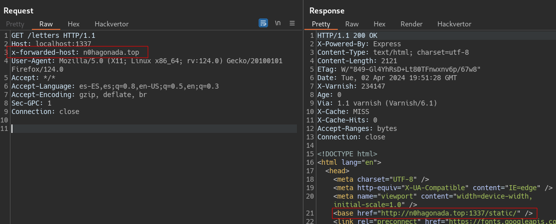The height and width of the screenshot is (224, 556).
Task: Click the x-forwarded-host header line in request
Action: tap(79, 52)
